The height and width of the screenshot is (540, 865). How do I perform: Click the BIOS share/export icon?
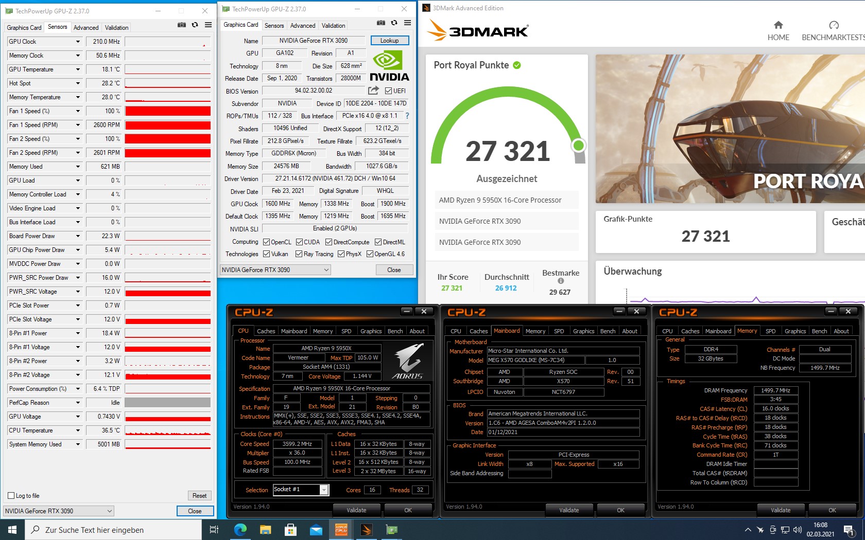373,91
